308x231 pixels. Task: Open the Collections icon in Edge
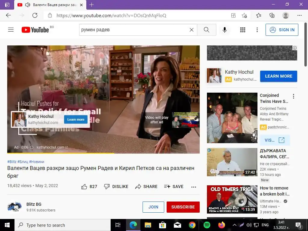coord(272,15)
